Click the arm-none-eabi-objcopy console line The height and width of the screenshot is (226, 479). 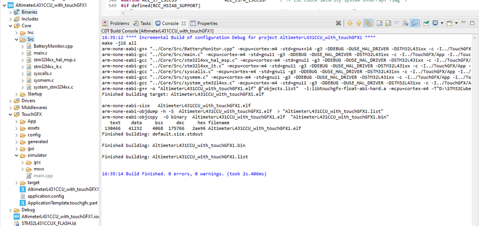pos(245,117)
